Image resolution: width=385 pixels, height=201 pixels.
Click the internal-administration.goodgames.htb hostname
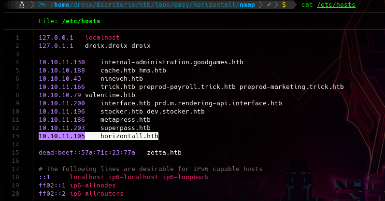click(172, 62)
